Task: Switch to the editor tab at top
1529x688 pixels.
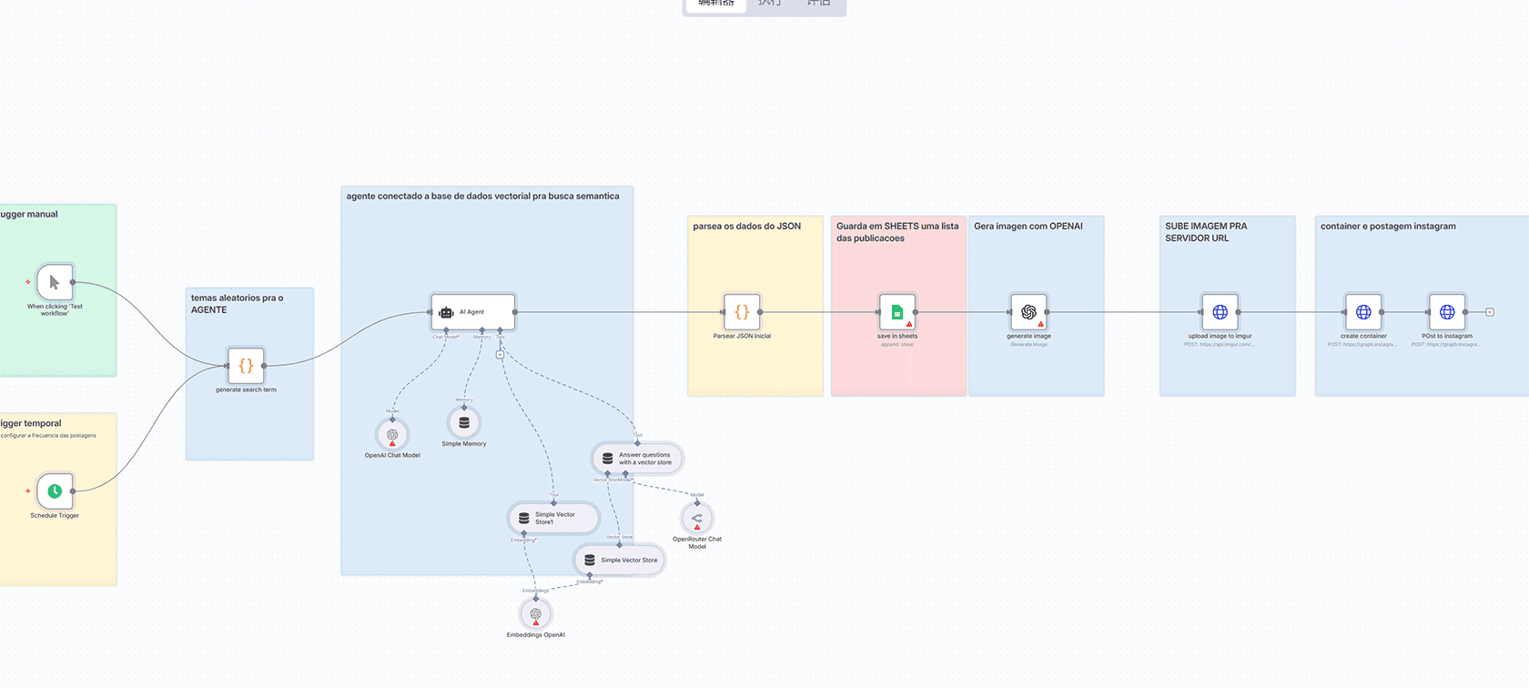Action: click(716, 4)
